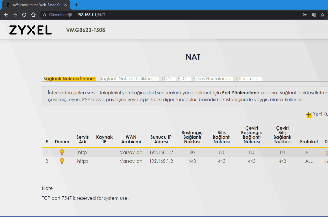Select Adres Haritalama tab
The height and width of the screenshot is (217, 328).
click(x=211, y=79)
